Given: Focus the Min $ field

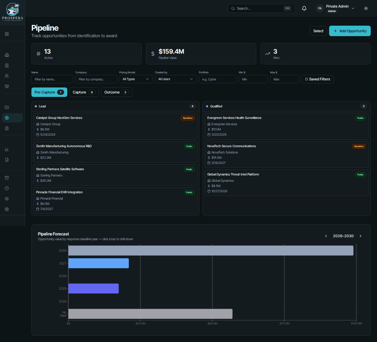Looking at the screenshot, I should click(253, 79).
